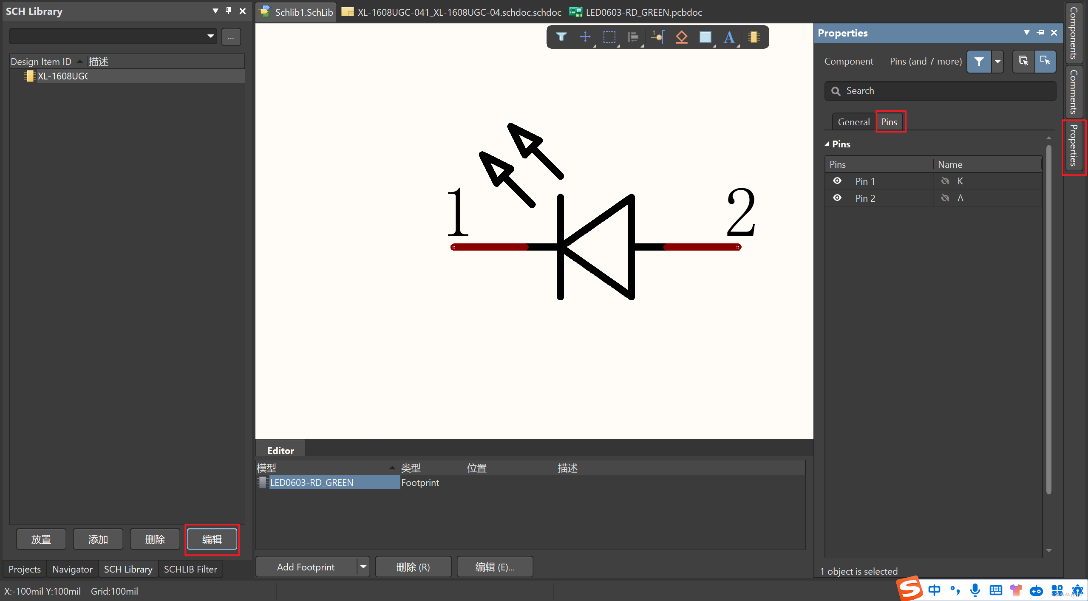Collapse the Pins section triangle
1088x601 pixels.
827,144
